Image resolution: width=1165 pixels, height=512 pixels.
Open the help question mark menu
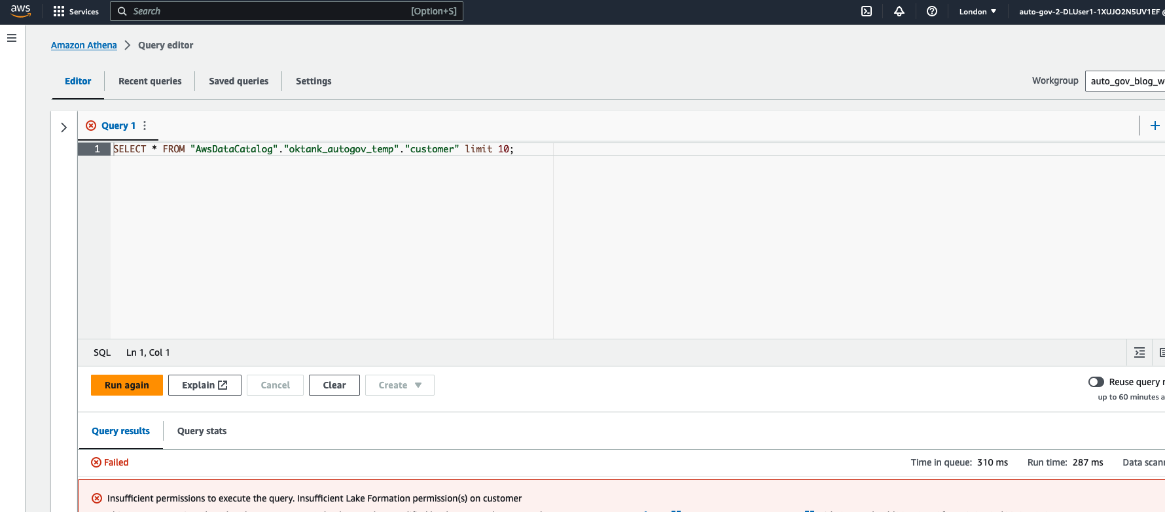[x=932, y=11]
